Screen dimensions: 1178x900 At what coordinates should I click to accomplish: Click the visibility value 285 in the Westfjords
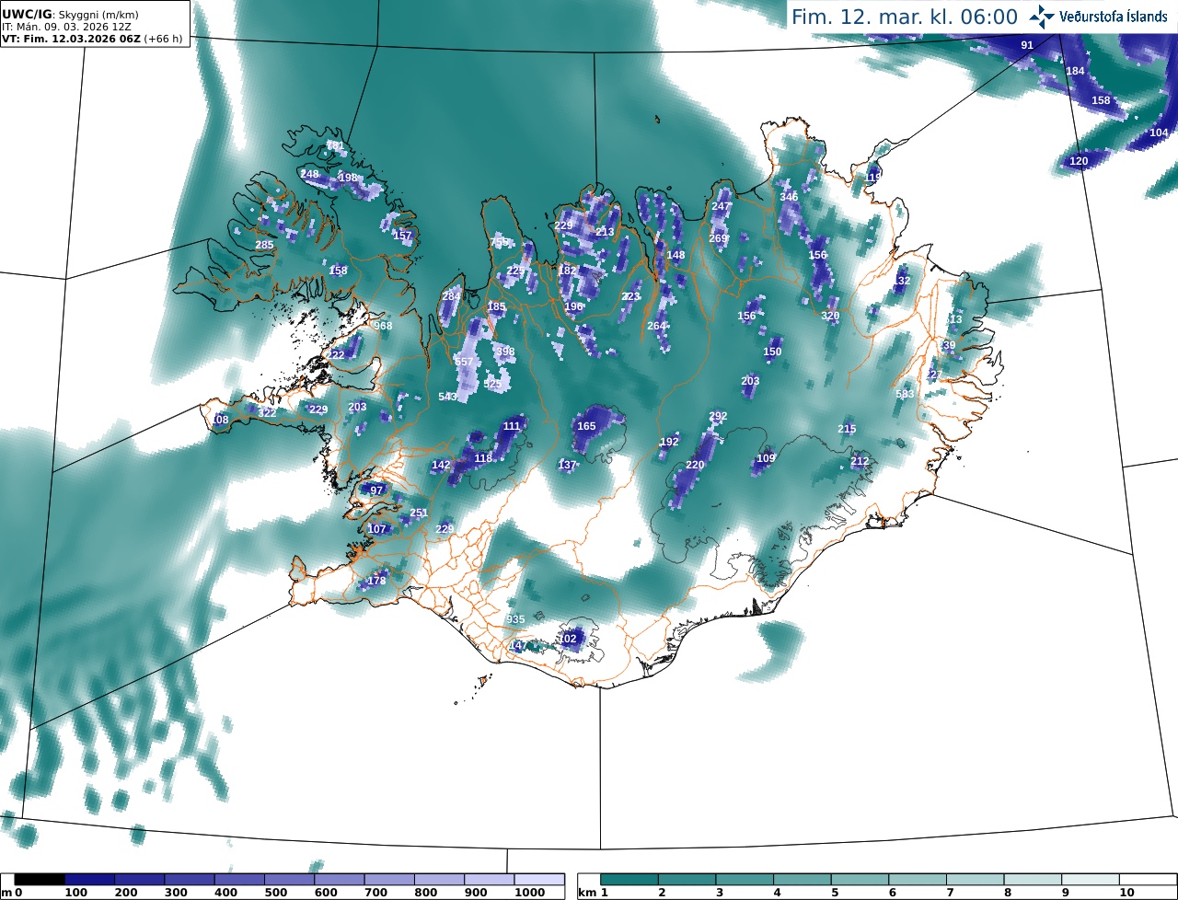(x=264, y=245)
